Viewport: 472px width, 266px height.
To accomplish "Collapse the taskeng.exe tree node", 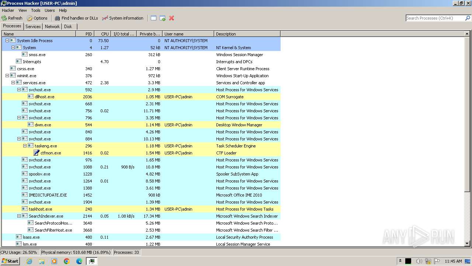I will point(25,146).
